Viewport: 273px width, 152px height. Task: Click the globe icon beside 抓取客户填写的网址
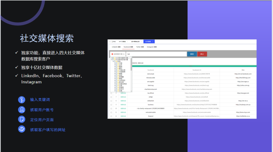pos(22,129)
